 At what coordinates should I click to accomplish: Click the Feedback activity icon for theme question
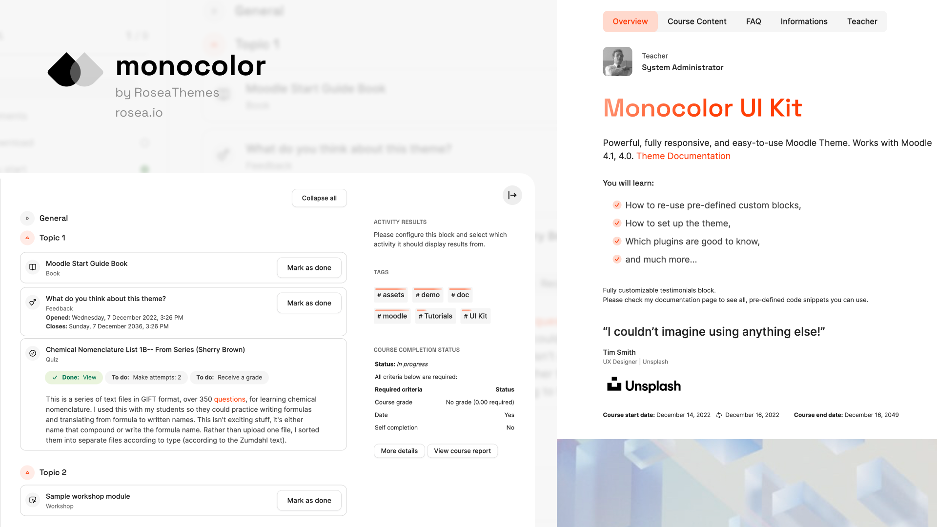click(32, 302)
